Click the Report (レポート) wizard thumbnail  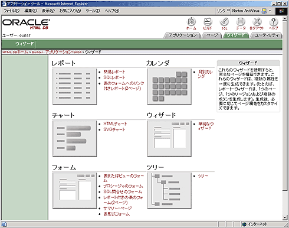click(74, 87)
